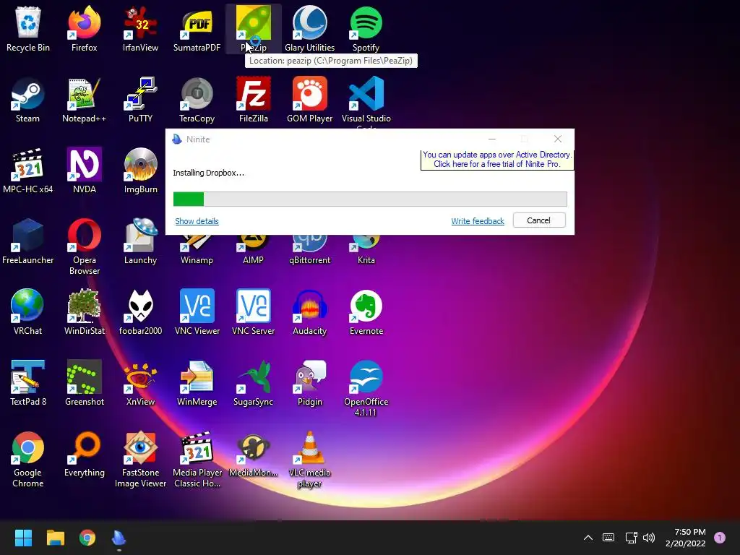Select the Visual Studio Code shortcut
The width and height of the screenshot is (740, 555).
click(366, 101)
